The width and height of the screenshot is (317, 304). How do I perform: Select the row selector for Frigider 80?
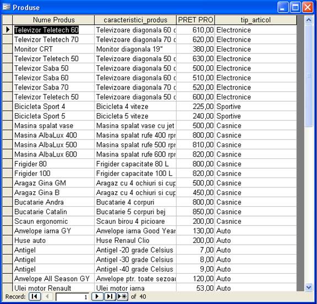click(x=7, y=164)
